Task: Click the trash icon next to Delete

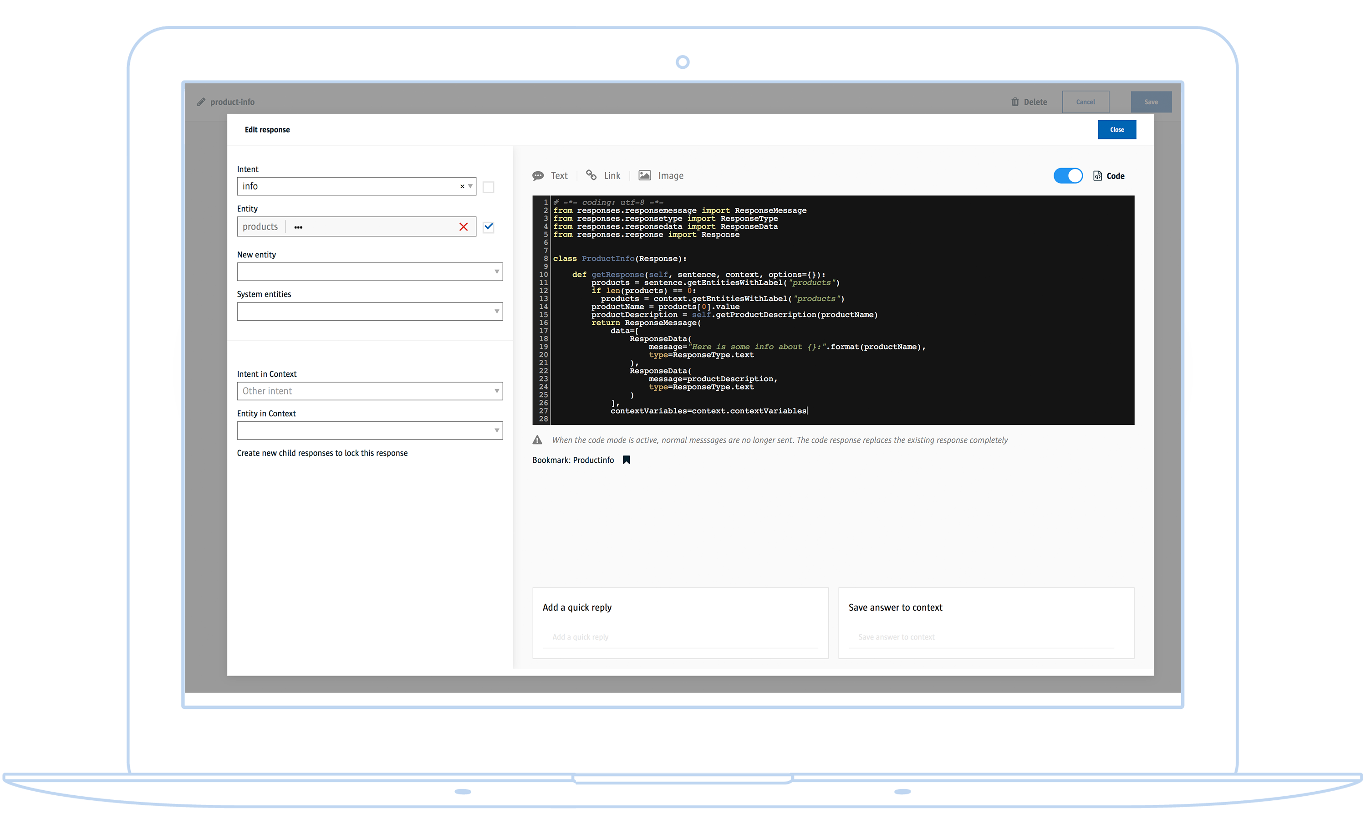Action: click(x=1014, y=102)
